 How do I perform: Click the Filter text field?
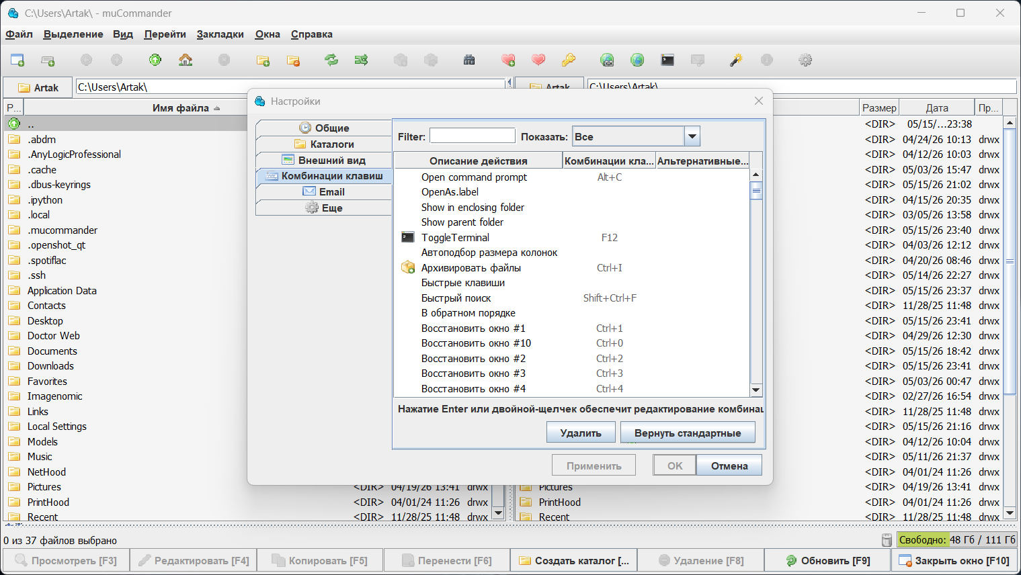pos(473,136)
